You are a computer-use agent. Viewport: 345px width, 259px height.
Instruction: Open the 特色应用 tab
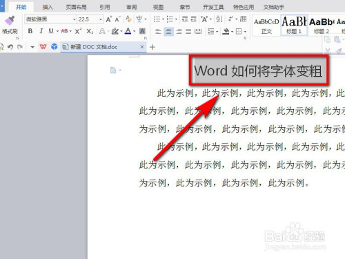244,7
